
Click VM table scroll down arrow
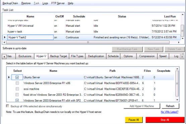[177, 100]
